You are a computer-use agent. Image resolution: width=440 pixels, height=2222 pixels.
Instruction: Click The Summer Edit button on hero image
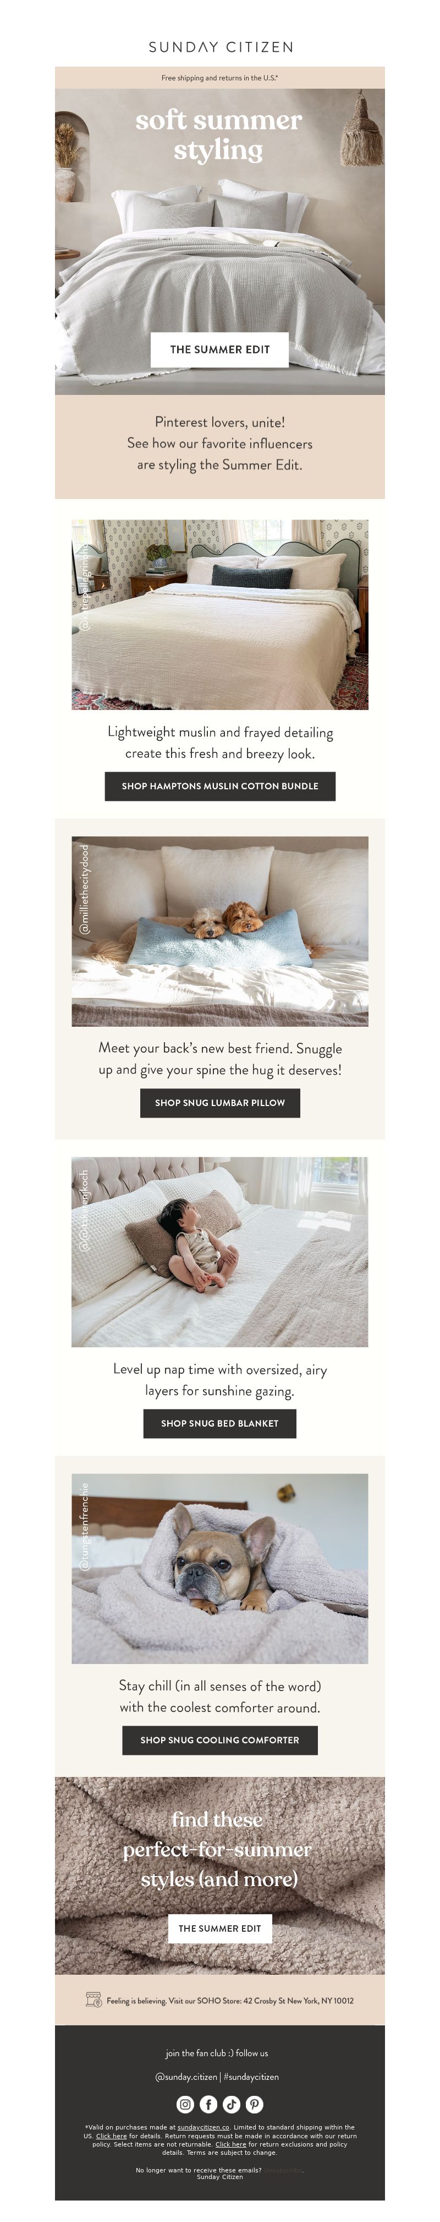tap(219, 349)
